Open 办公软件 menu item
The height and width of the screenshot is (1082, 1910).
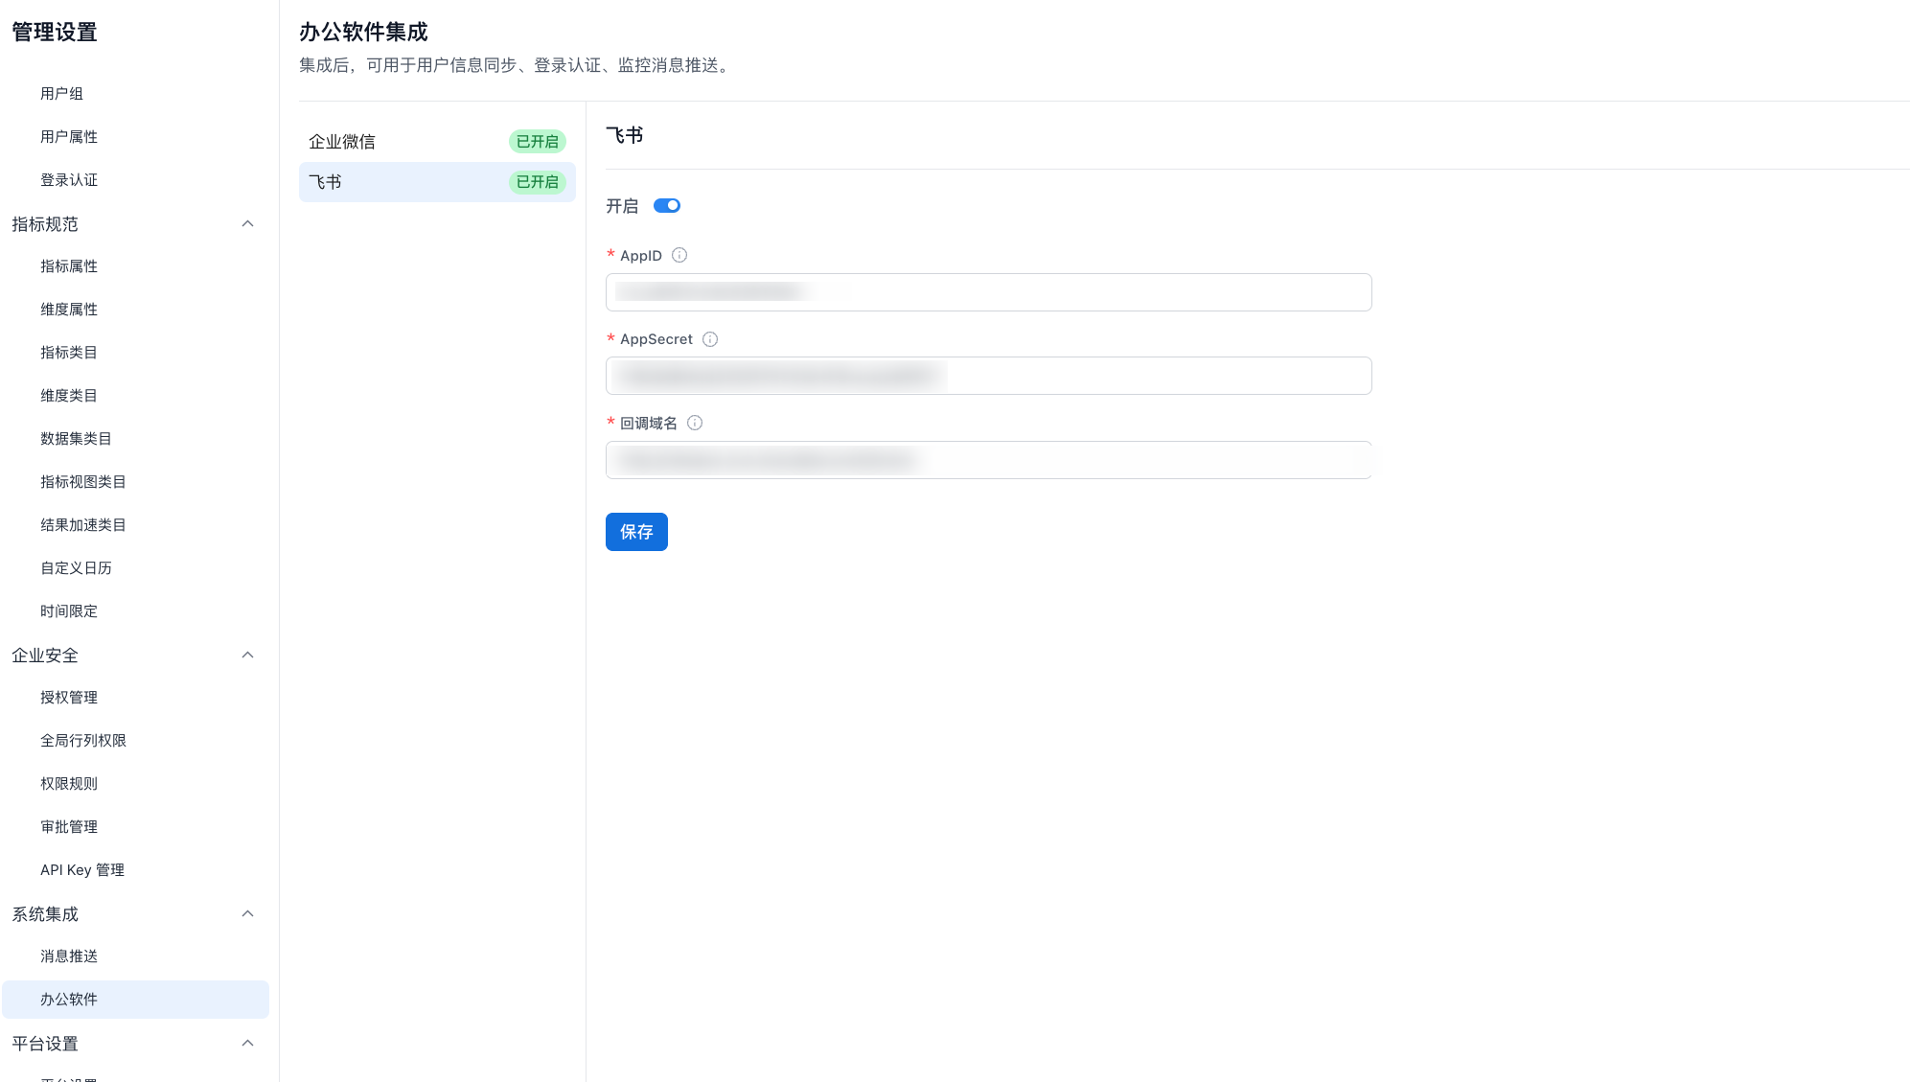pyautogui.click(x=135, y=999)
